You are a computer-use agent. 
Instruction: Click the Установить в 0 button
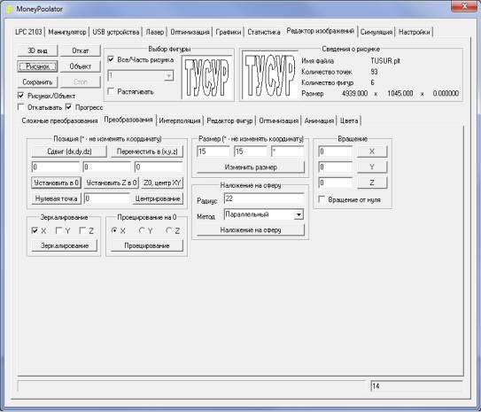[x=56, y=183]
